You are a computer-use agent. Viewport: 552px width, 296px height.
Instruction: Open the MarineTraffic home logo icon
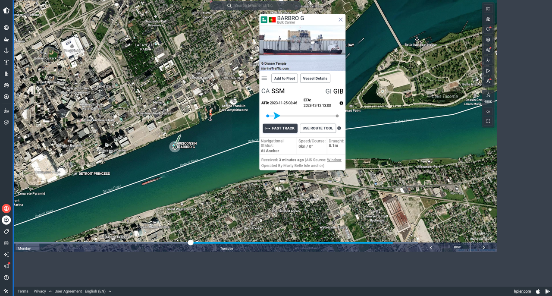(6, 10)
